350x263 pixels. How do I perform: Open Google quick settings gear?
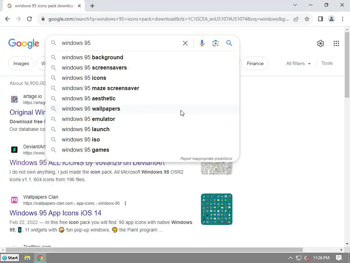pyautogui.click(x=321, y=43)
